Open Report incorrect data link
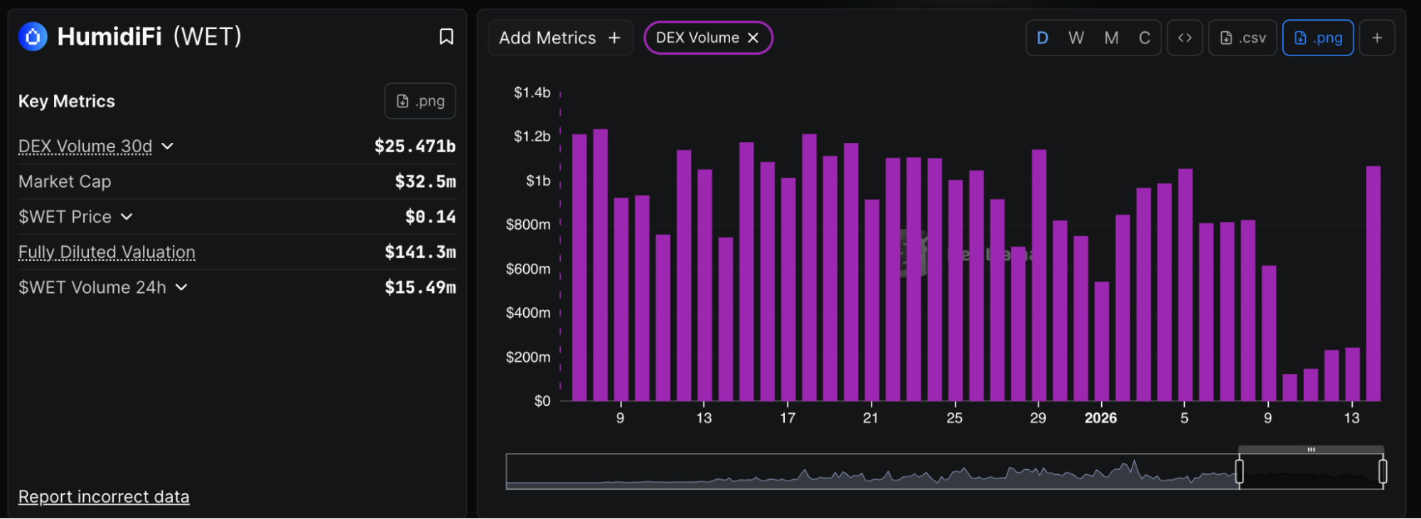This screenshot has width=1421, height=519. pos(104,496)
